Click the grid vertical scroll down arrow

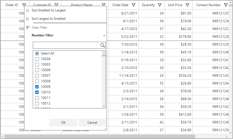click(x=231, y=132)
